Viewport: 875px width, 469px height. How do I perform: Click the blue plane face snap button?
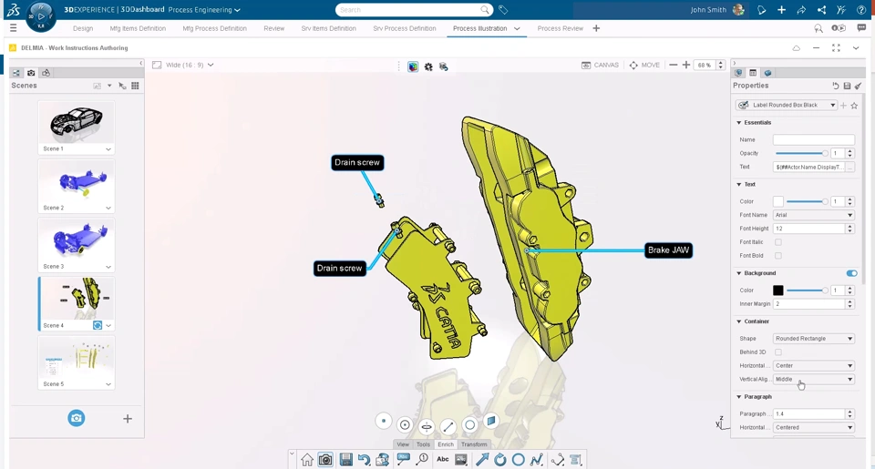point(491,421)
